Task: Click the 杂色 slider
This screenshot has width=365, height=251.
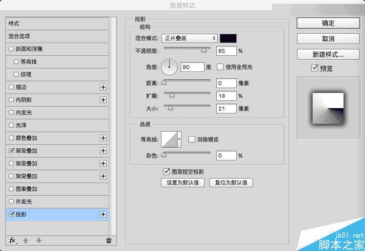Action: 187,154
